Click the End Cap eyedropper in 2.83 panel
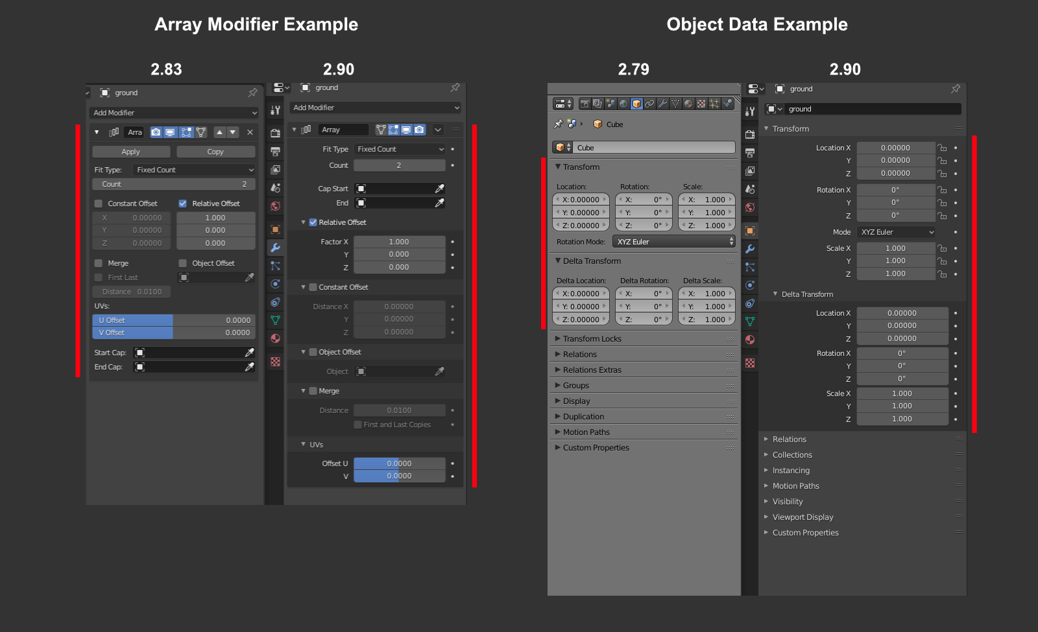This screenshot has height=632, width=1038. 249,367
